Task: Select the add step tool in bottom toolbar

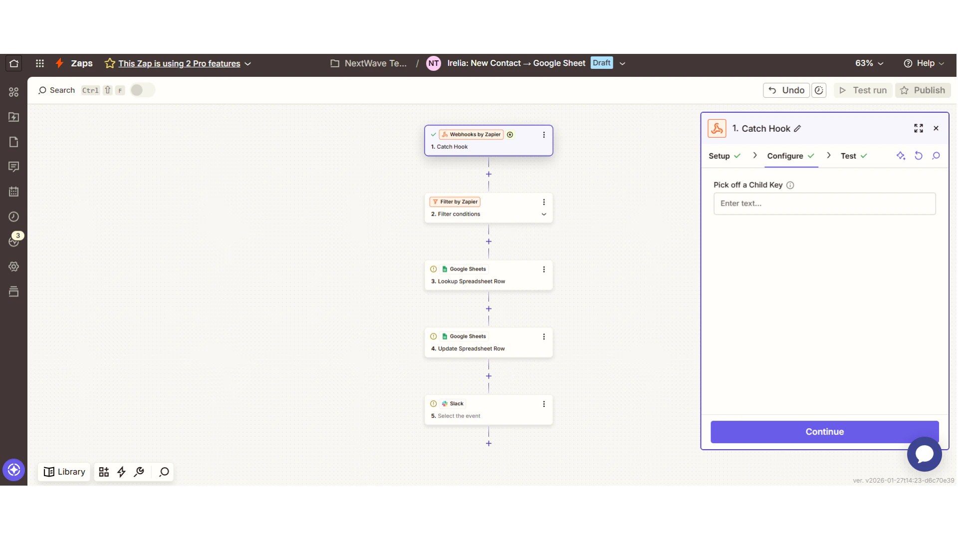Action: tap(103, 472)
